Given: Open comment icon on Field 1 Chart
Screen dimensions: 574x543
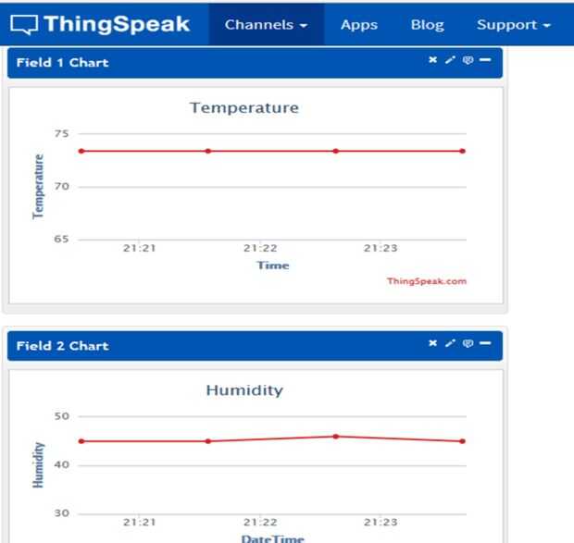Looking at the screenshot, I should coord(468,60).
